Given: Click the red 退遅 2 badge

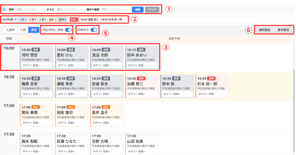Looking at the screenshot, I should pos(74,20).
